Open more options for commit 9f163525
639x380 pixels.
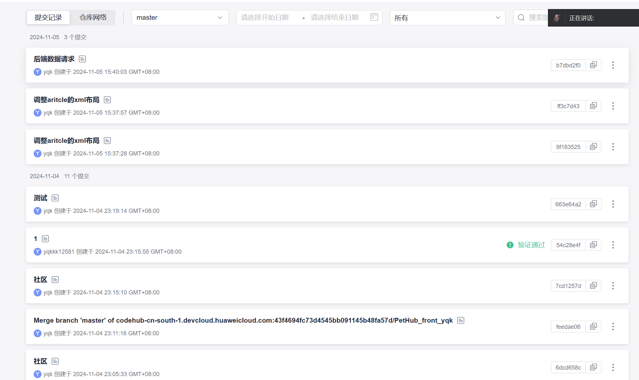[613, 147]
